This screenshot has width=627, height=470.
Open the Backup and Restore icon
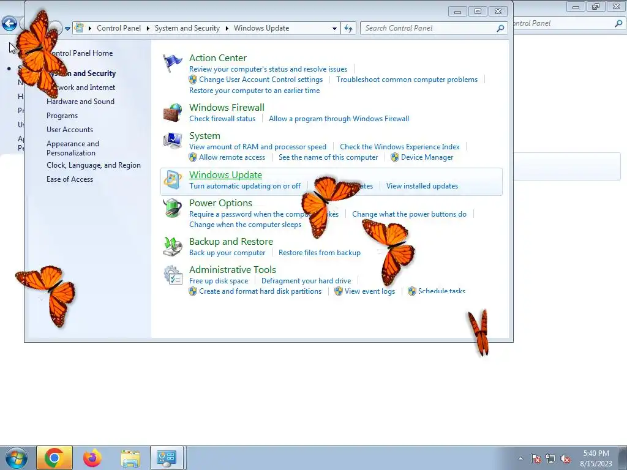173,247
